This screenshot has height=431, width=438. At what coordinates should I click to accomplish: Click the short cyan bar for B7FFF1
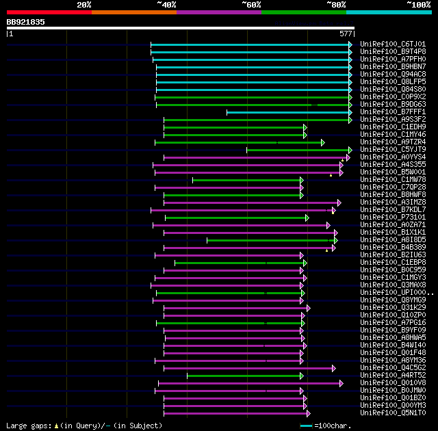pyautogui.click(x=288, y=112)
